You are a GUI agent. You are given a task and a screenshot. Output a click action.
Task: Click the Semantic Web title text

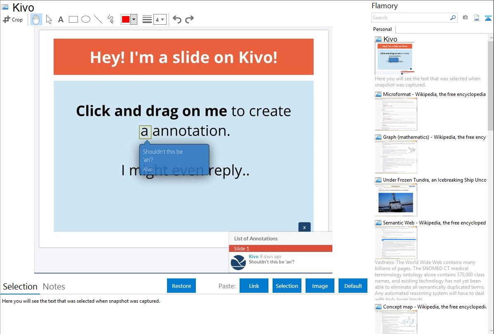434,222
